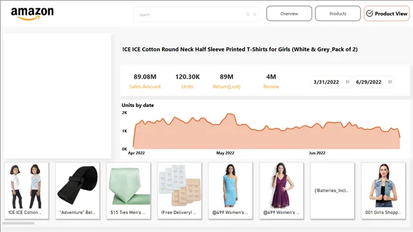Select the (Free Delivery) bra extender thumbnail

click(179, 191)
